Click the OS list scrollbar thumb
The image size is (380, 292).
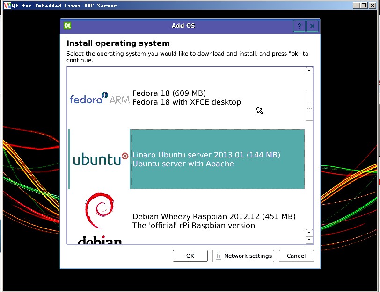point(309,105)
